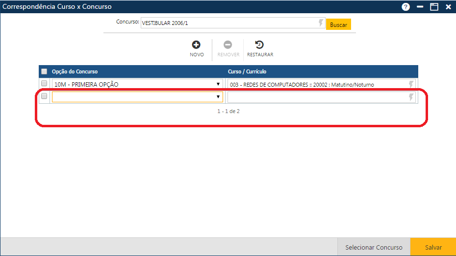Check the empty second row checkbox
Viewport: 456px width, 256px height.
pos(44,96)
